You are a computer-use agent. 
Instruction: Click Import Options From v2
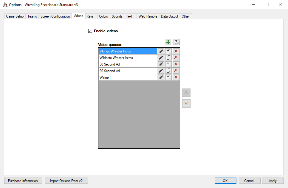[66, 181]
